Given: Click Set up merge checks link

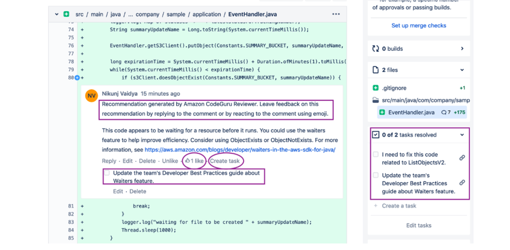Looking at the screenshot, I should pyautogui.click(x=418, y=25).
